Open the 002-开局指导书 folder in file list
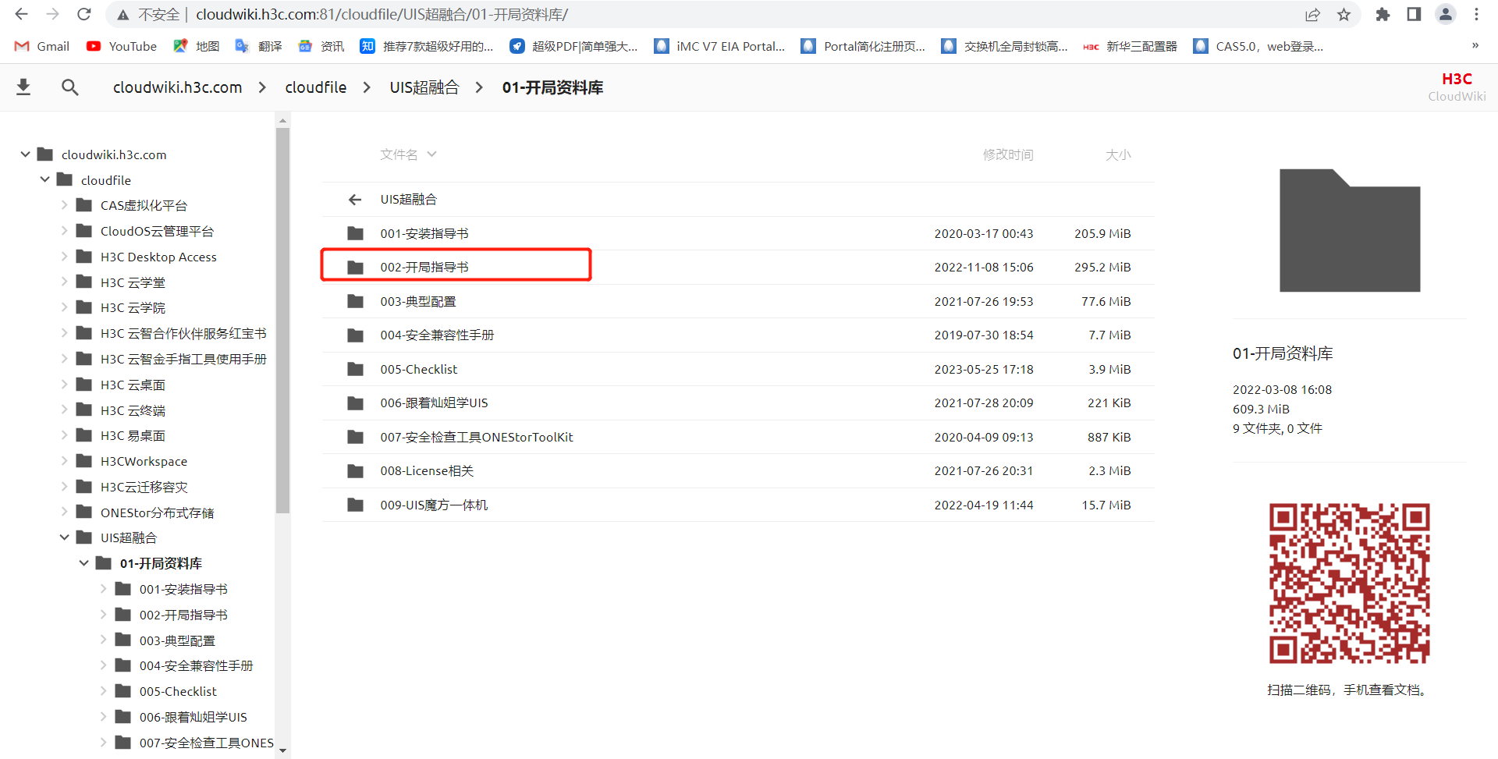The image size is (1498, 759). point(424,268)
